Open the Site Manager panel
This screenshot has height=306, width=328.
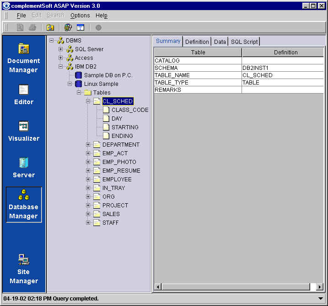tap(24, 269)
